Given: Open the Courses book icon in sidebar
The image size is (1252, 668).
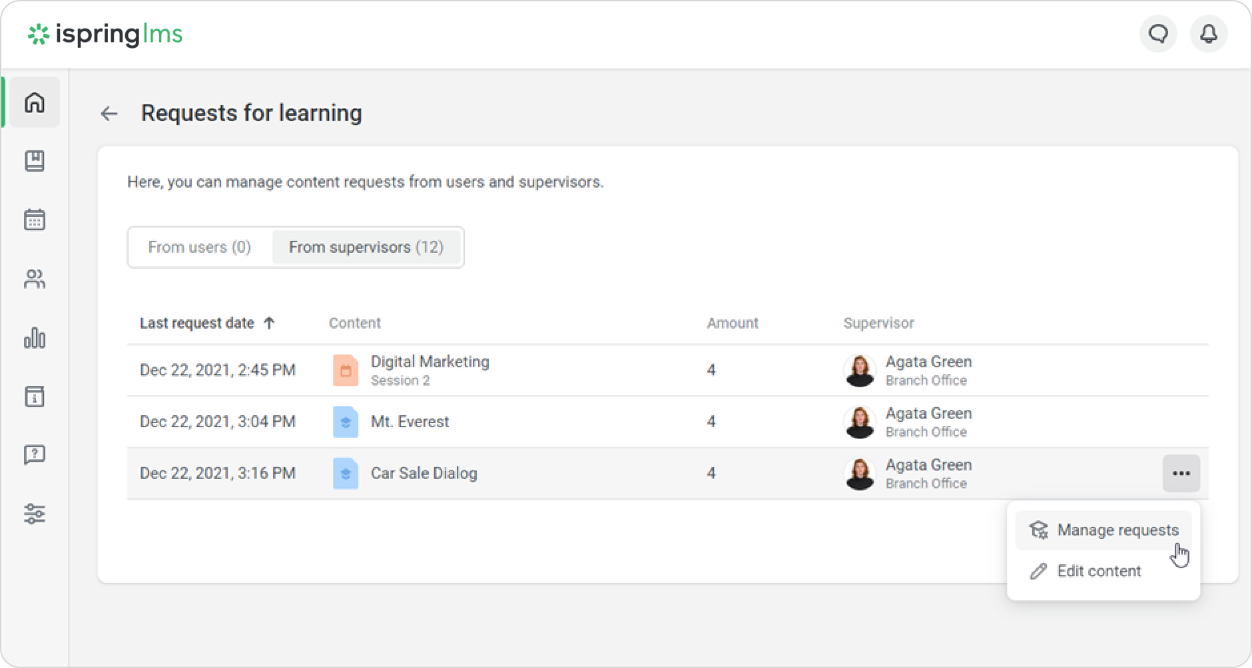Looking at the screenshot, I should coord(35,161).
